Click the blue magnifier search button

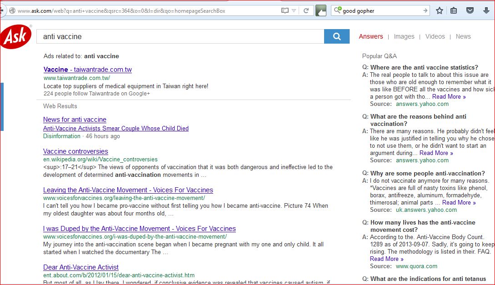(336, 36)
